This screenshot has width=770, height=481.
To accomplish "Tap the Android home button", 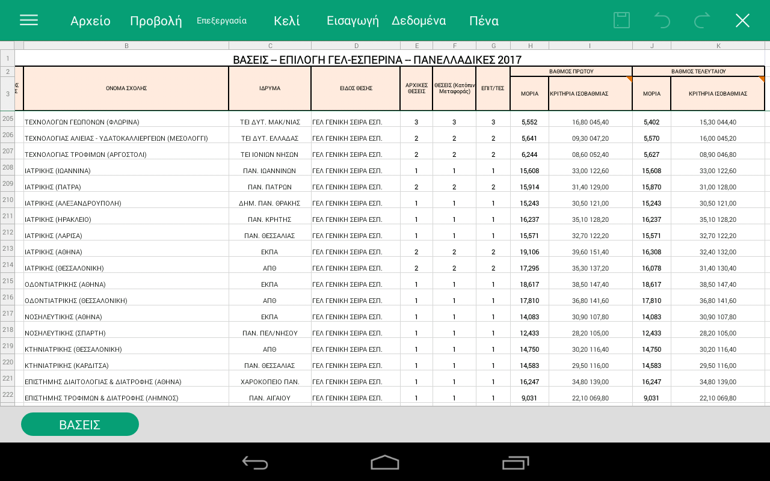I will [385, 462].
